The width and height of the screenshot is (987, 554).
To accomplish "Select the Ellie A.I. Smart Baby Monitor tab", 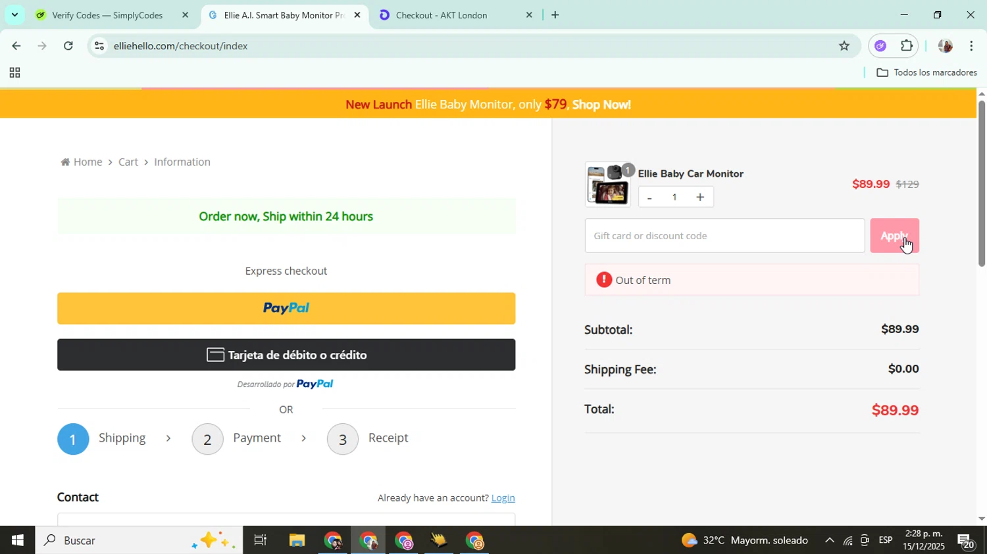I will pyautogui.click(x=284, y=15).
